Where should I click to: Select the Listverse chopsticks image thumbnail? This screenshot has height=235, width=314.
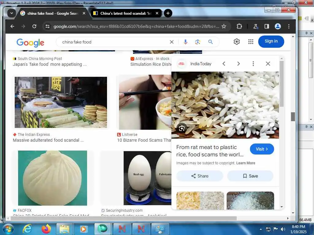[145, 102]
